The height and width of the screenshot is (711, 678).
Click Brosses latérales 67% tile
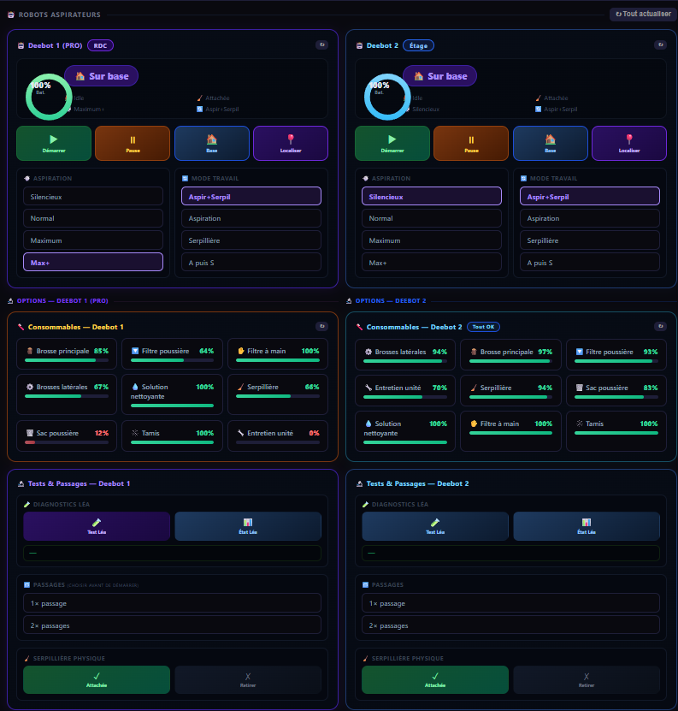pos(67,394)
